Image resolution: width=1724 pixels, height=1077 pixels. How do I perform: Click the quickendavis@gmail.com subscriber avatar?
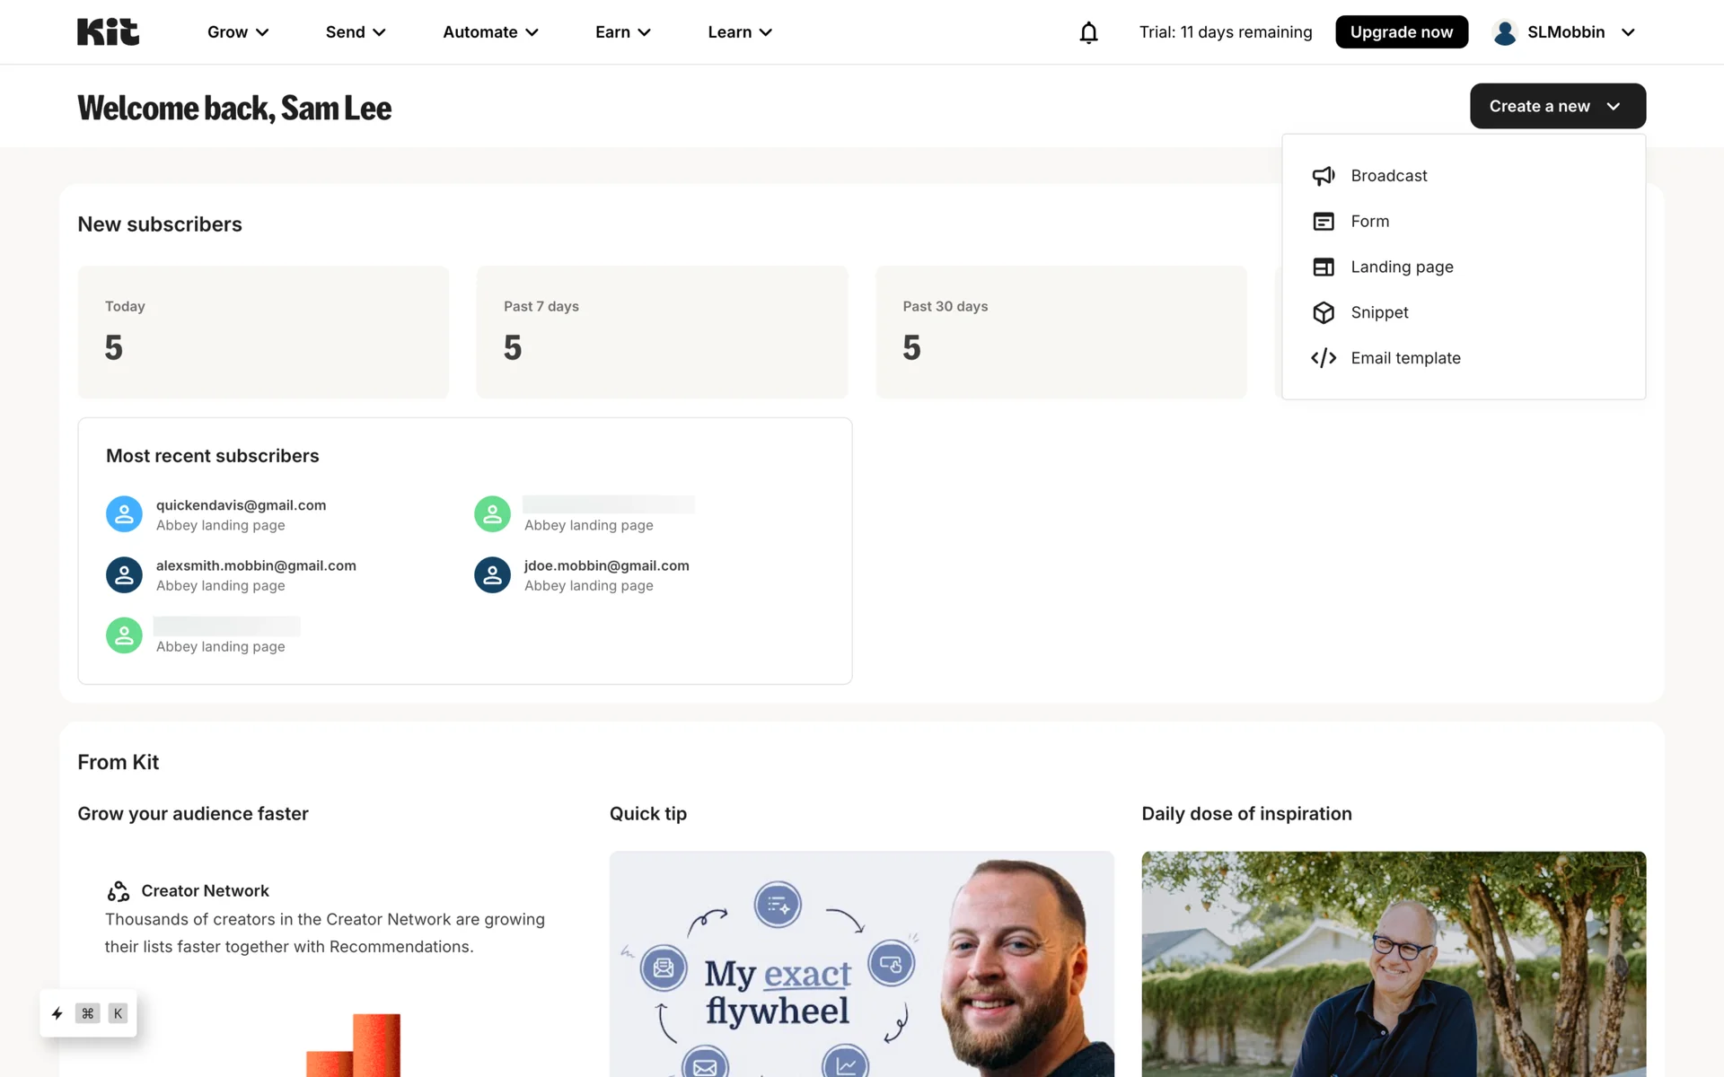(x=124, y=514)
